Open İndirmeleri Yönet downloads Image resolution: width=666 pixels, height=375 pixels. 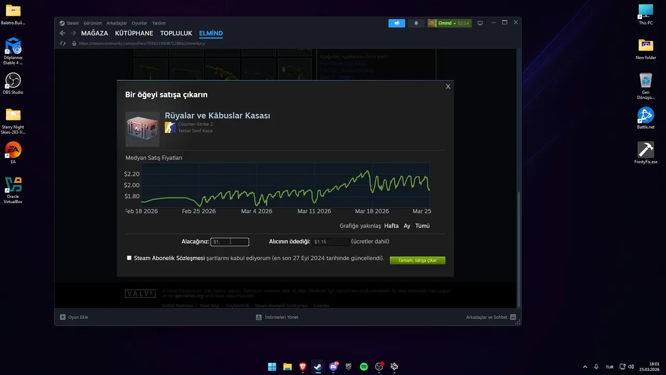[277, 317]
